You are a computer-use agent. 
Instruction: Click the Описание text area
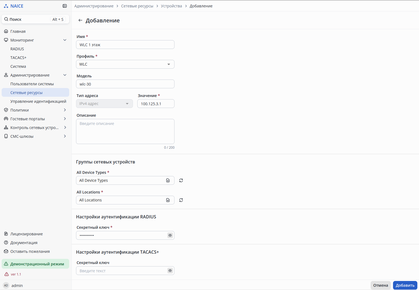[125, 131]
